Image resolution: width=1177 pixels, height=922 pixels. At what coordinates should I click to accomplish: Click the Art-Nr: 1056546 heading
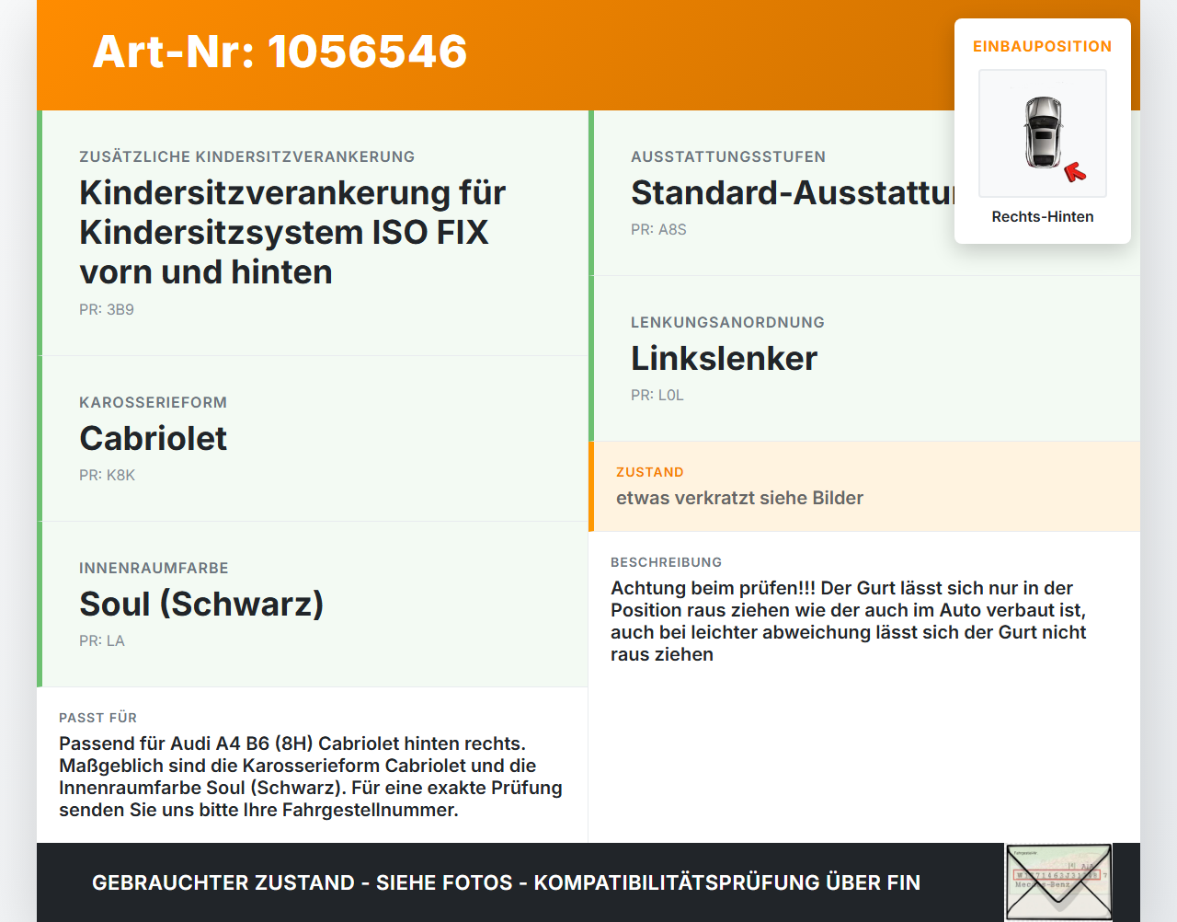coord(280,52)
